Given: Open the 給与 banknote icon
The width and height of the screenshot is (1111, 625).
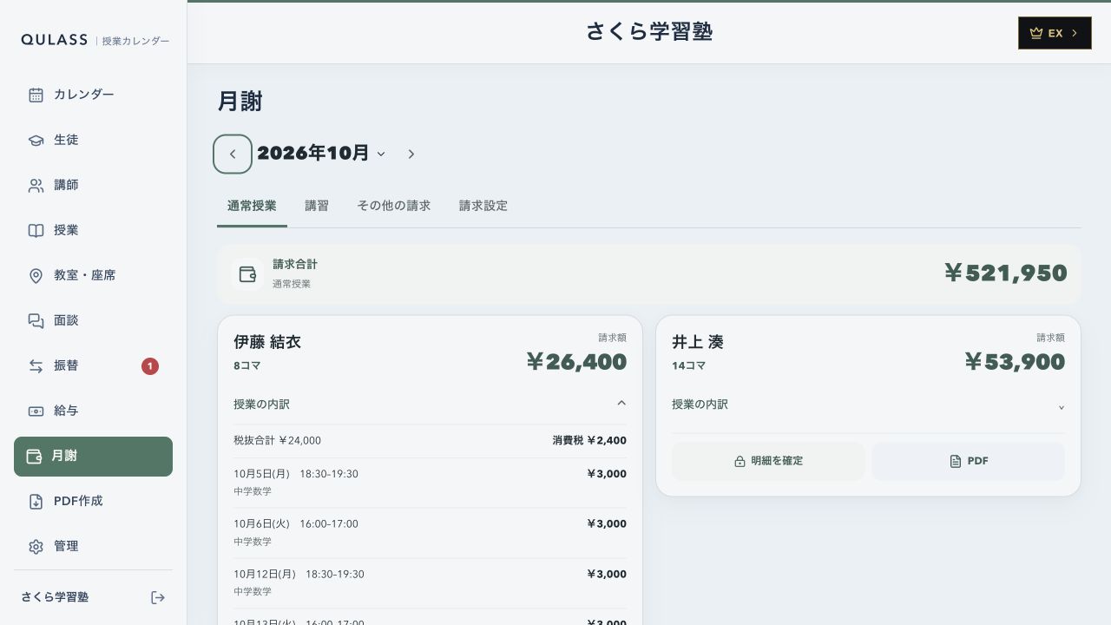Looking at the screenshot, I should [36, 411].
